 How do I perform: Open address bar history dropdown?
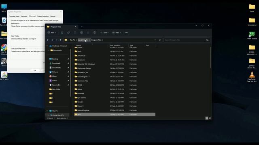155,40
